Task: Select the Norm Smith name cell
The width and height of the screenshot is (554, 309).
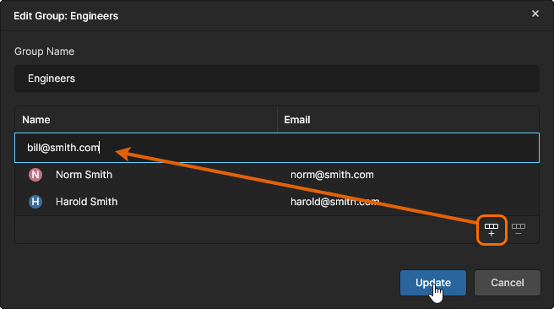Action: point(84,175)
